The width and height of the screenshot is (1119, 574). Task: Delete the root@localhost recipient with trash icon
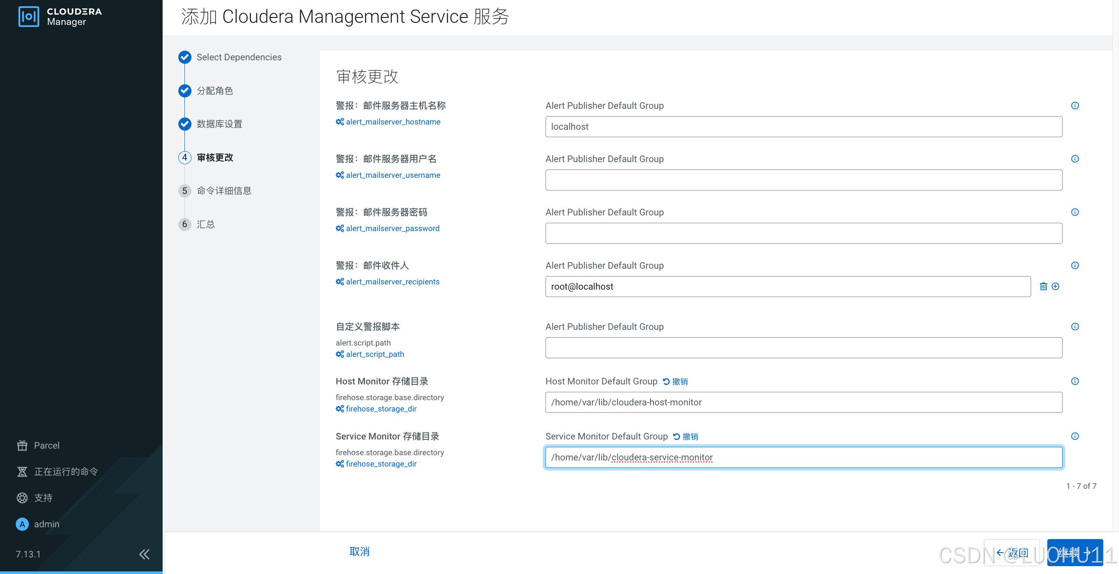click(1043, 287)
